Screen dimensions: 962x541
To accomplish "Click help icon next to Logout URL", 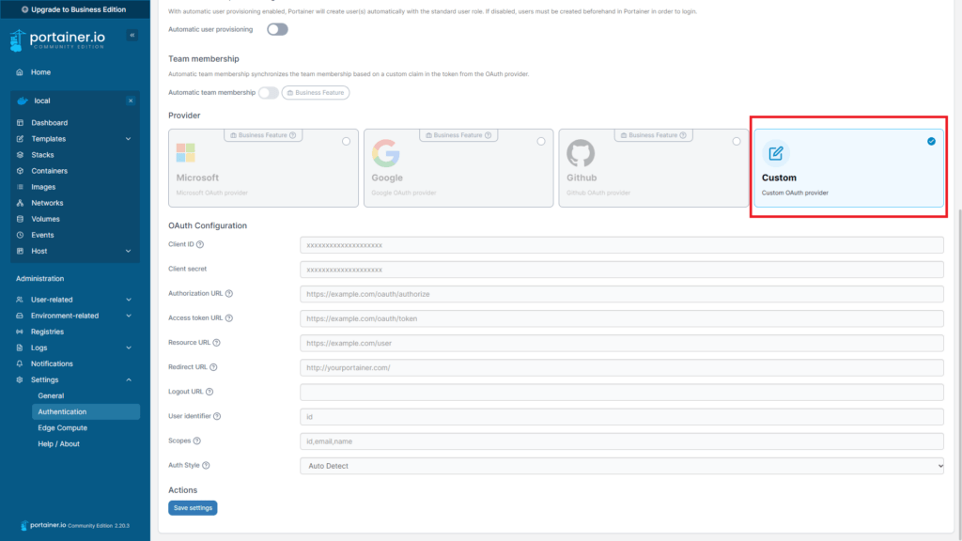I will (x=209, y=392).
